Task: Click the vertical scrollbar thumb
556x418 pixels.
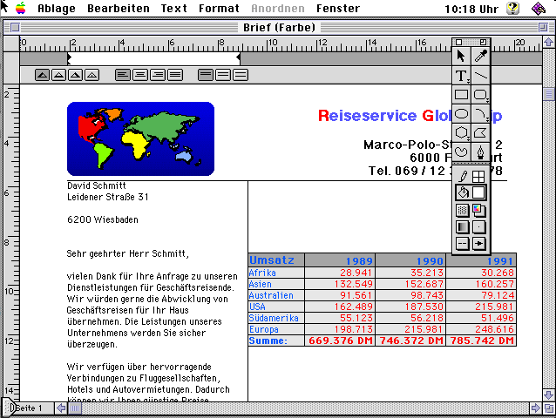Action: (548, 94)
